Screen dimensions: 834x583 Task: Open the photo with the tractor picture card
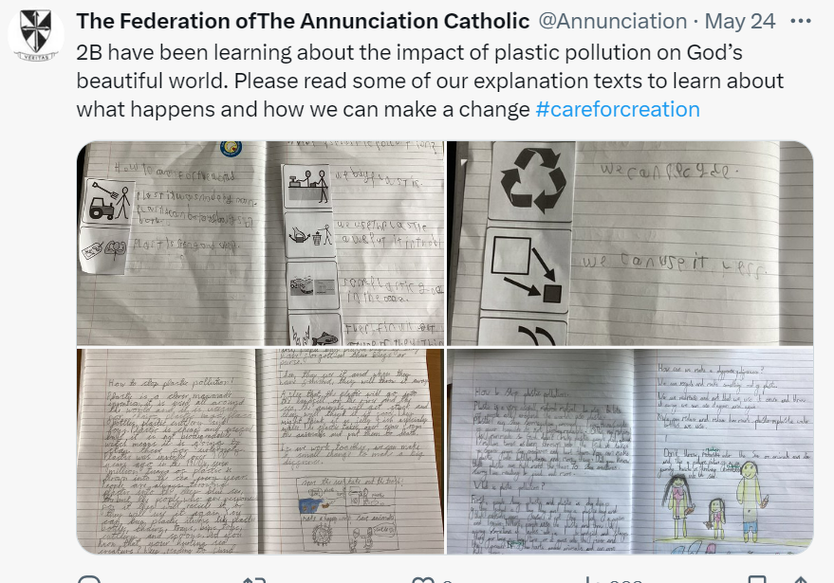click(x=260, y=243)
